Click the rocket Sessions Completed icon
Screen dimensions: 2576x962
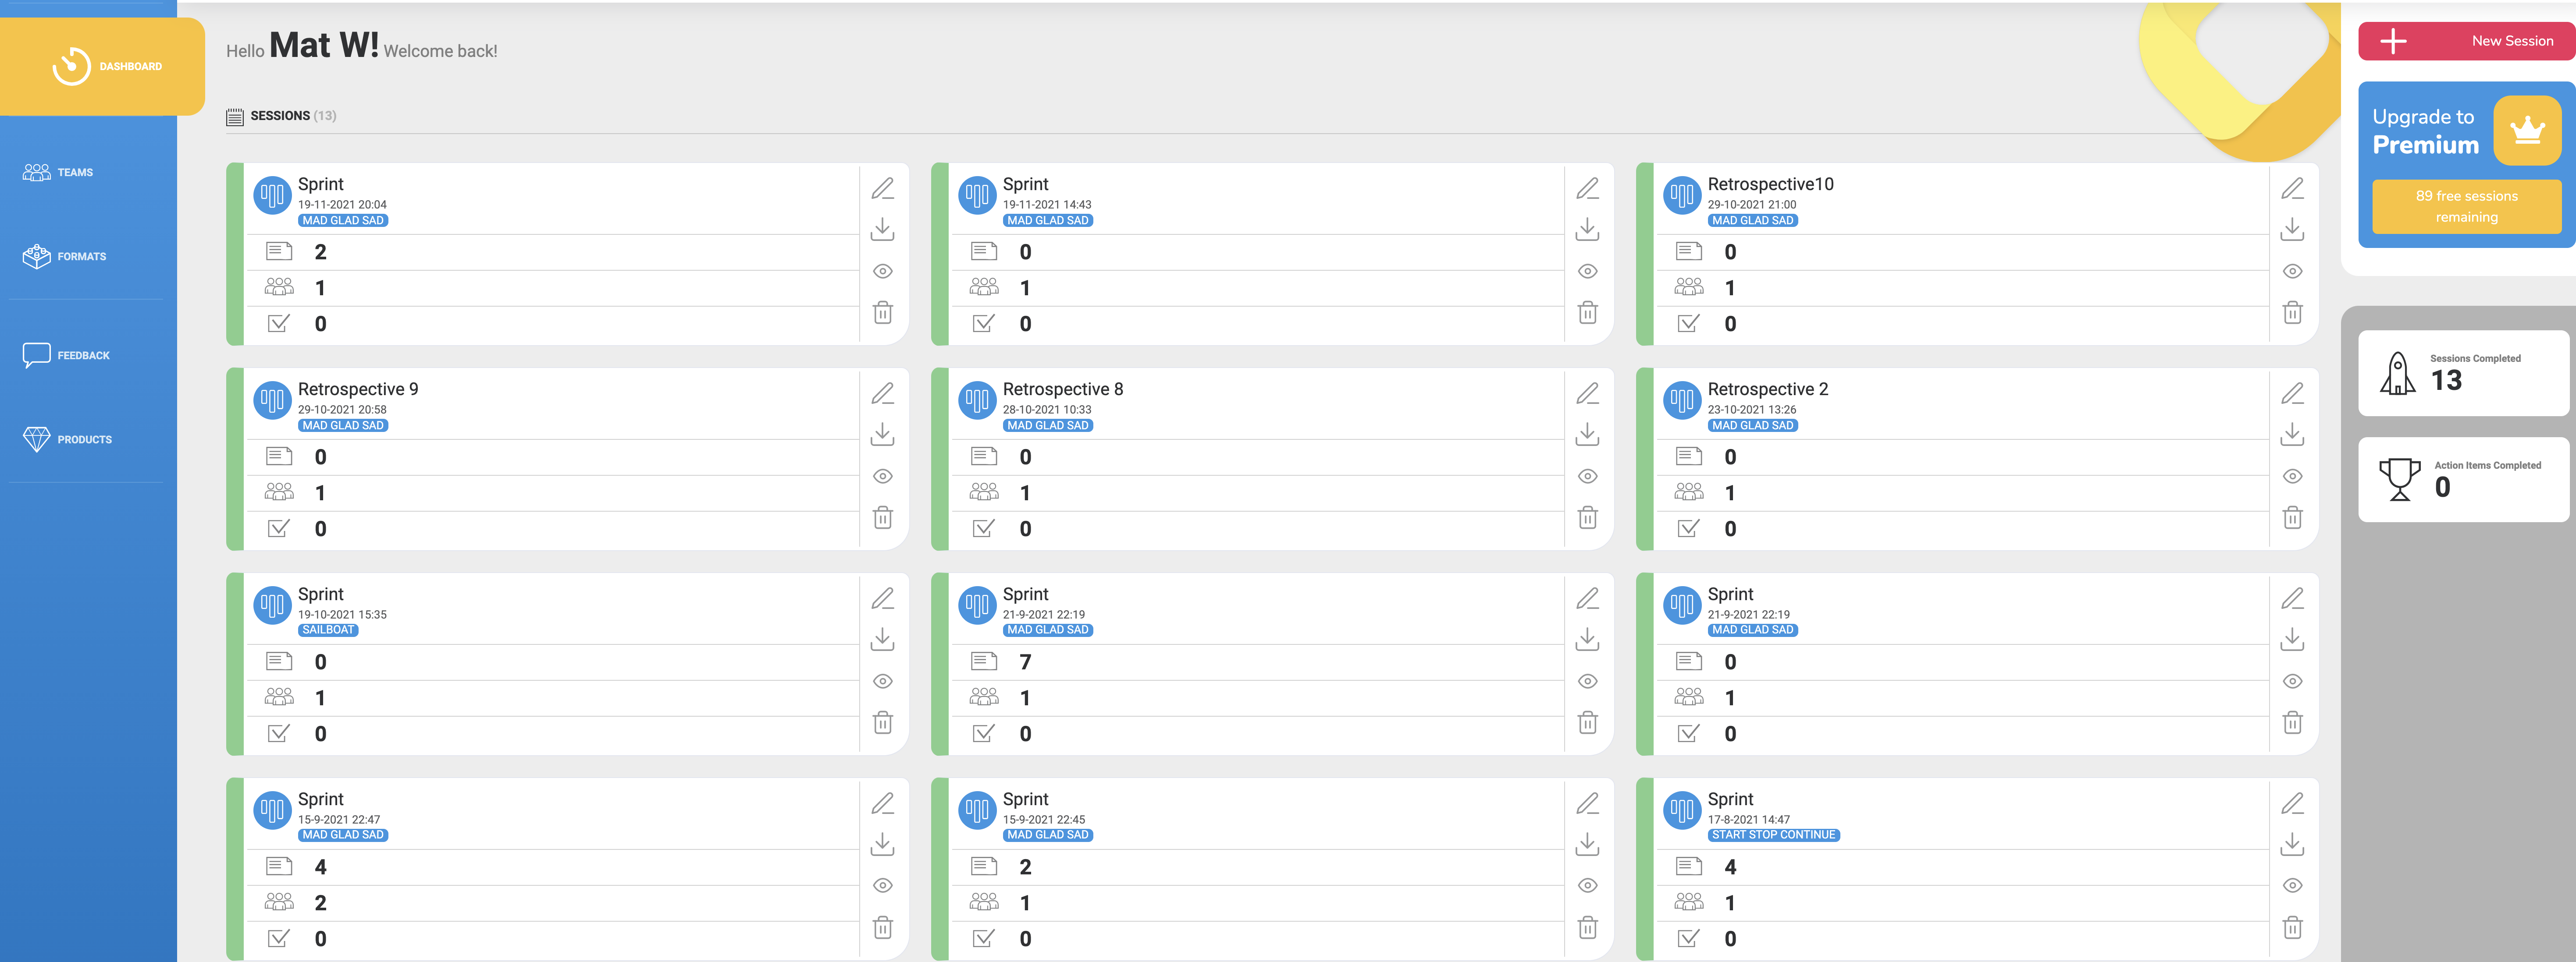click(2397, 374)
